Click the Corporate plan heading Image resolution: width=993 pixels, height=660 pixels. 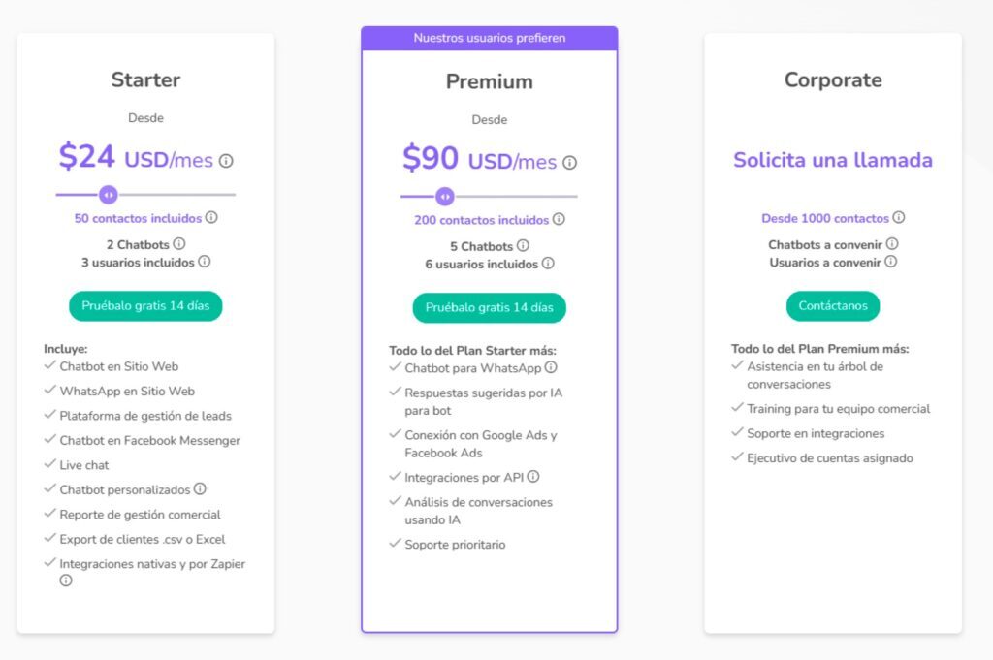(832, 81)
